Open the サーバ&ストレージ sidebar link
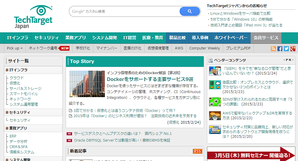Viewport: 298px width, 161px height. pyautogui.click(x=26, y=89)
